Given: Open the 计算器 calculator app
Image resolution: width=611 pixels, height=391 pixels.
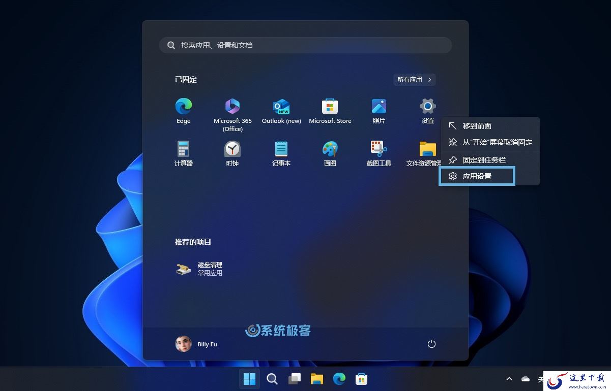Looking at the screenshot, I should click(184, 153).
